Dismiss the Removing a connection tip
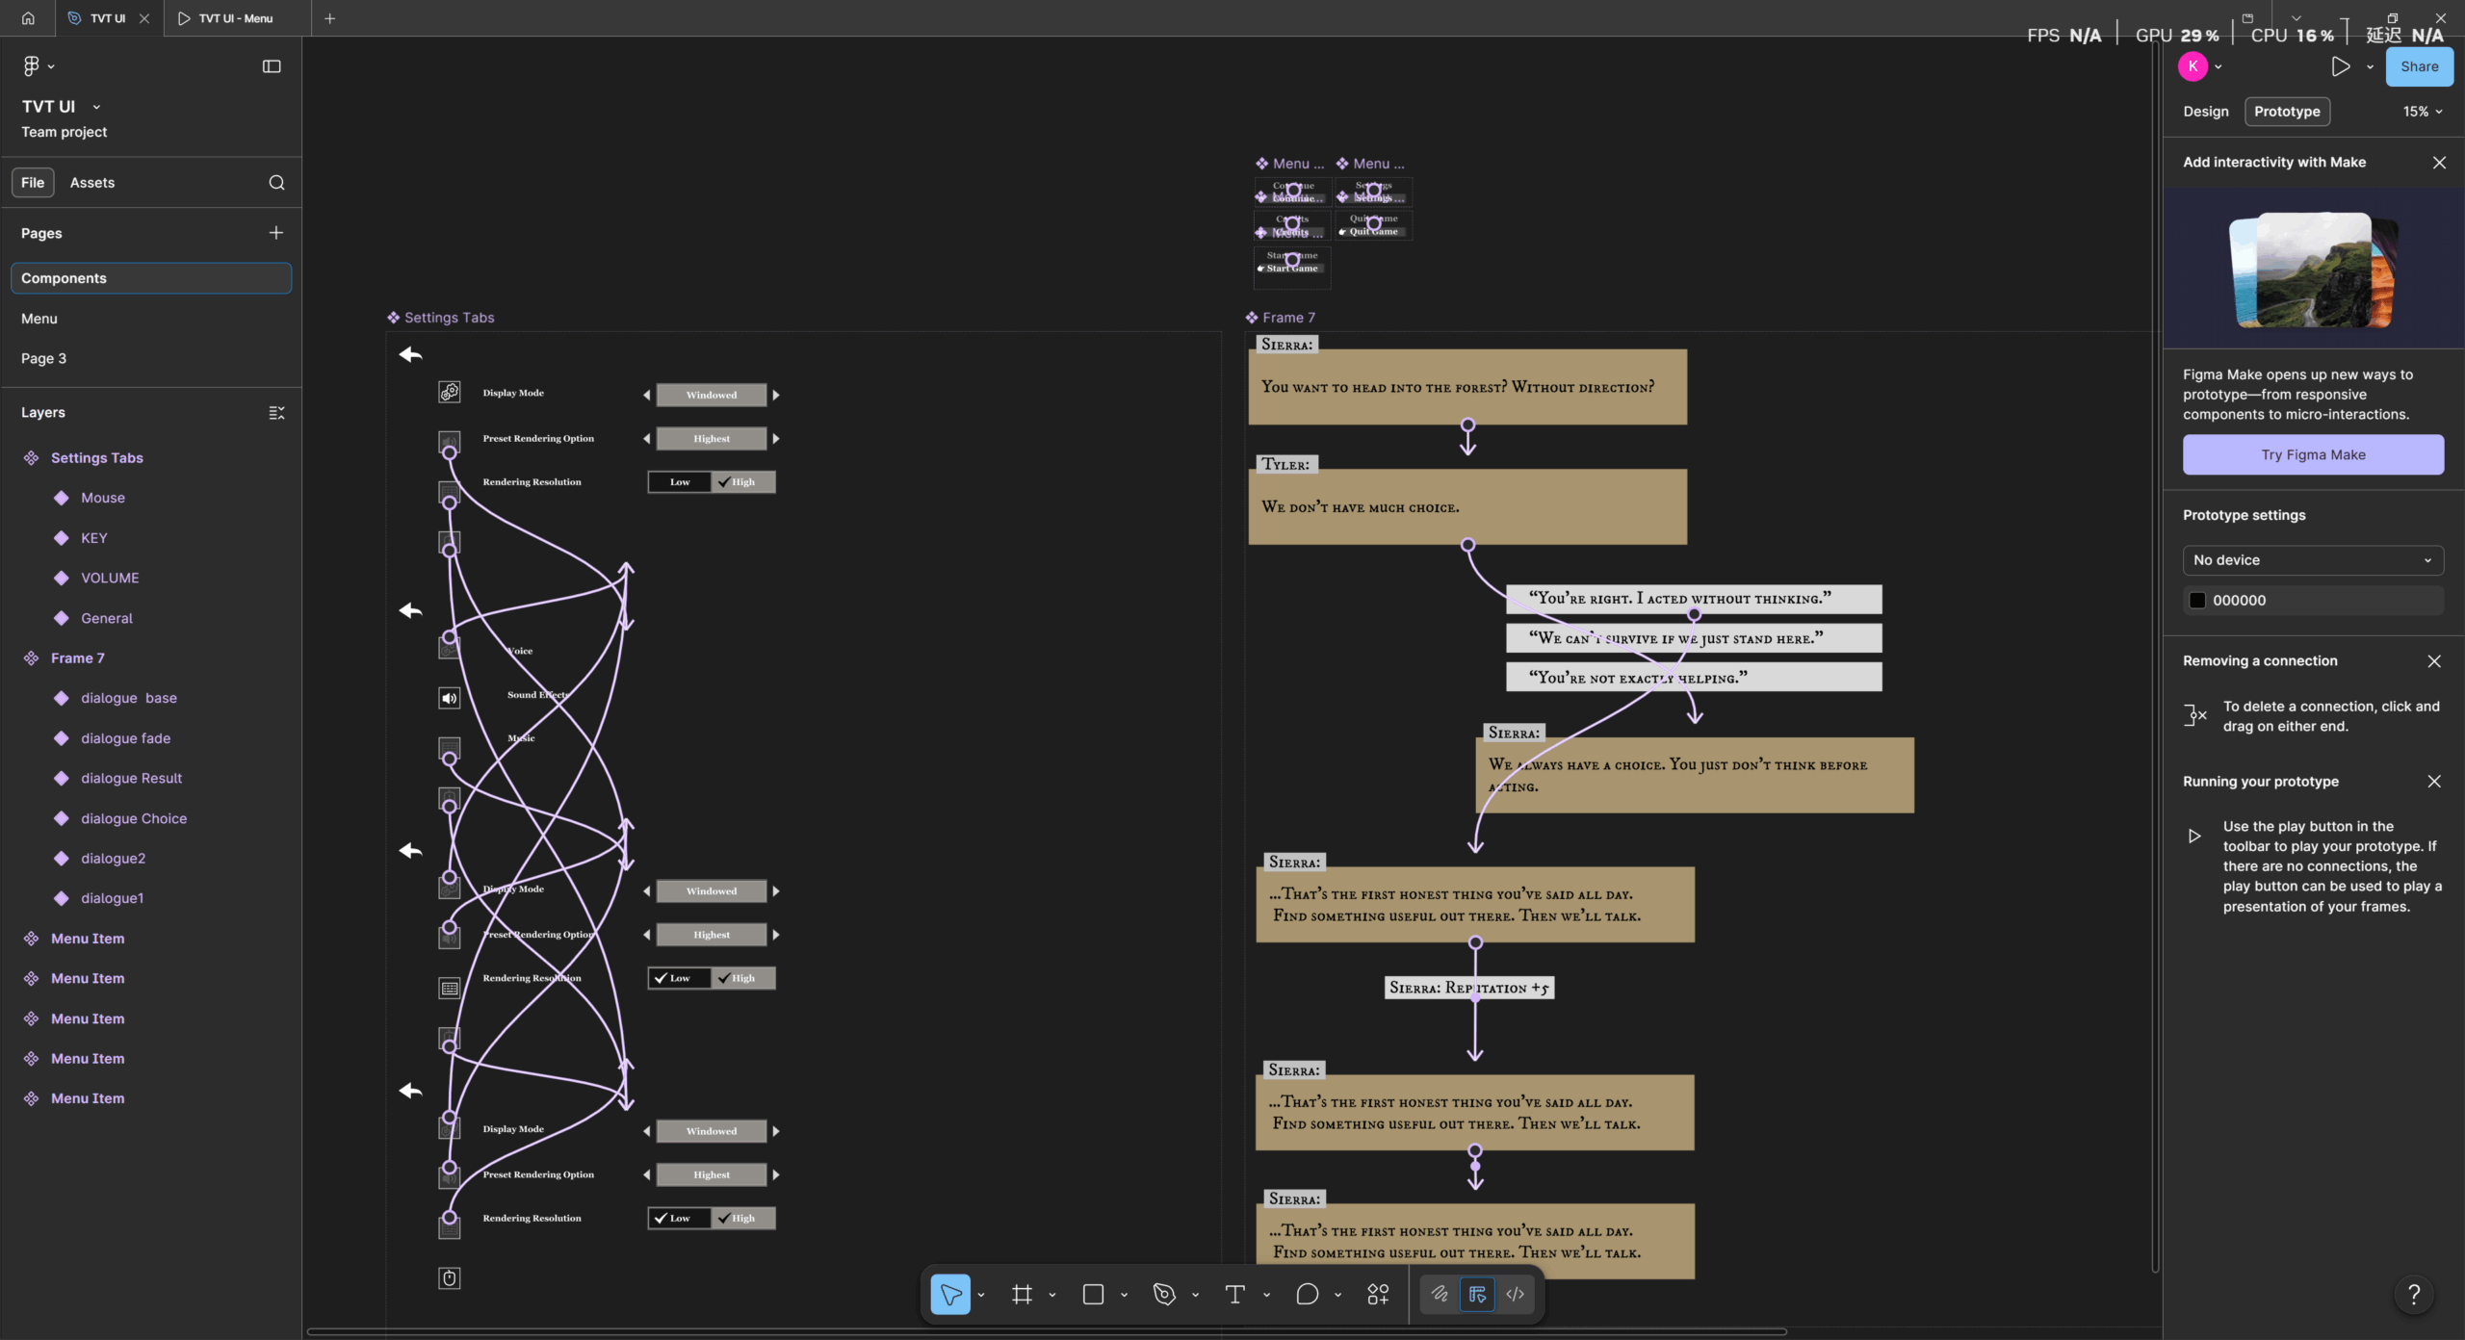This screenshot has width=2465, height=1340. (2434, 661)
